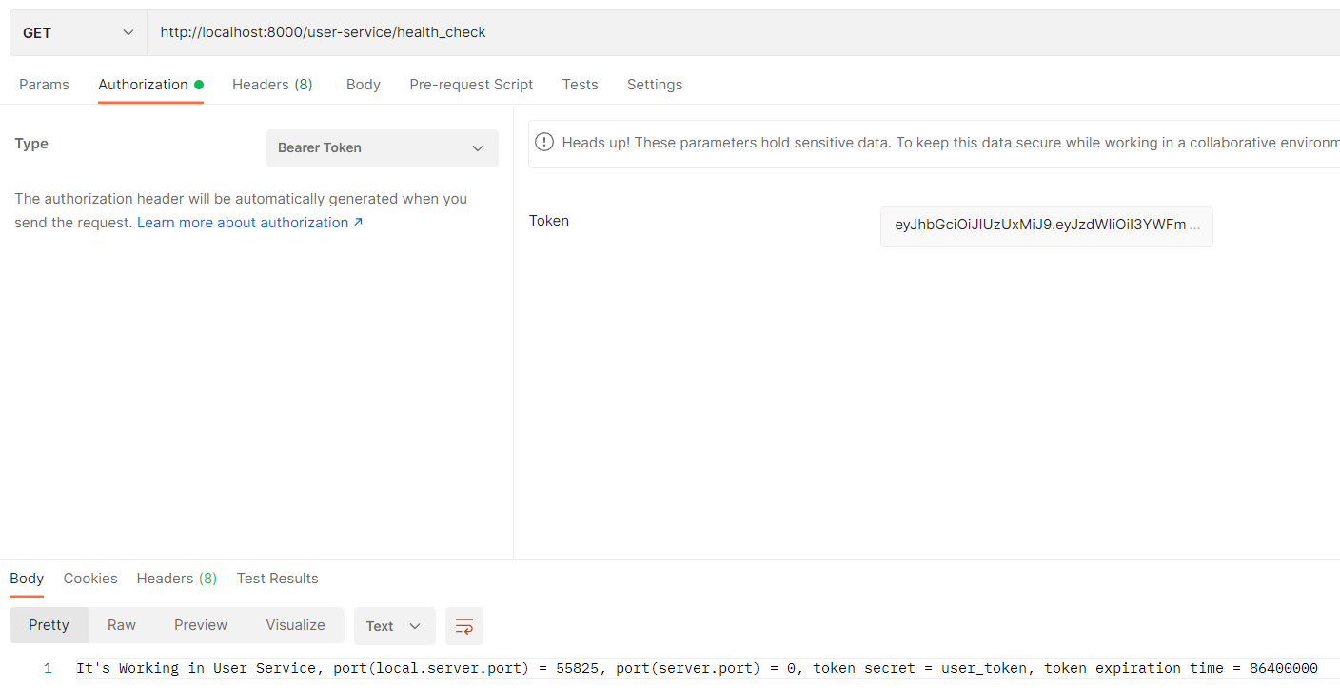Screen dimensions: 1340x688
Task: Open the GET method dropdown
Action: pyautogui.click(x=78, y=33)
